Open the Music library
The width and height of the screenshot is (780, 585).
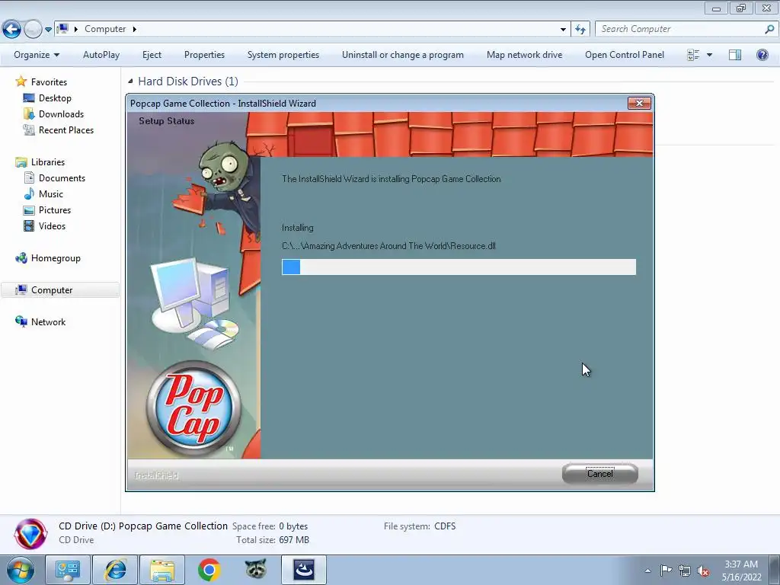tap(51, 194)
